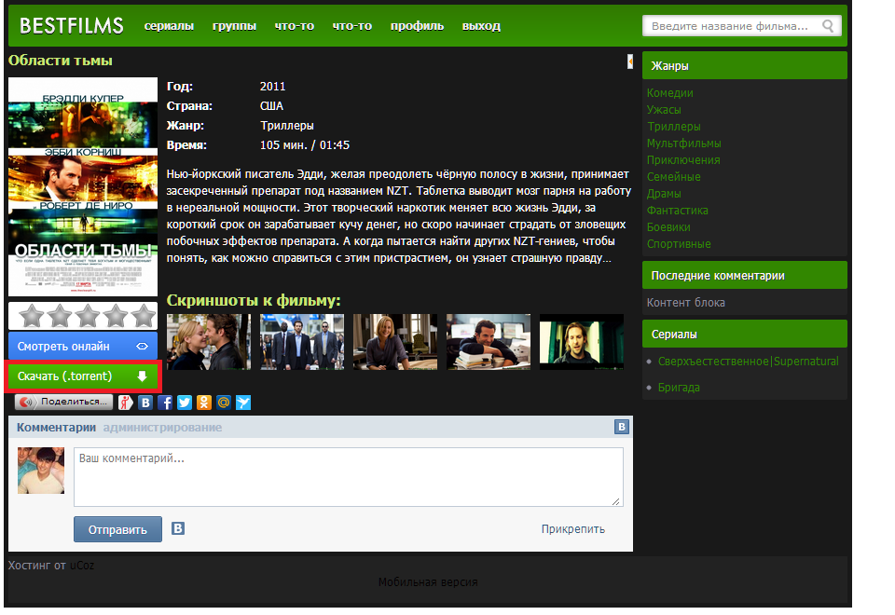Open the Поделиться... share button
The image size is (895, 615).
click(x=64, y=403)
